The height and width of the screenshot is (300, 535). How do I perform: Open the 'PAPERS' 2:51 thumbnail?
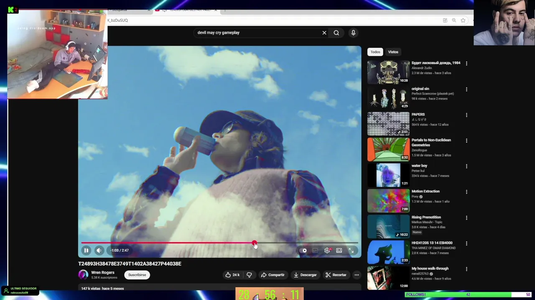388,124
